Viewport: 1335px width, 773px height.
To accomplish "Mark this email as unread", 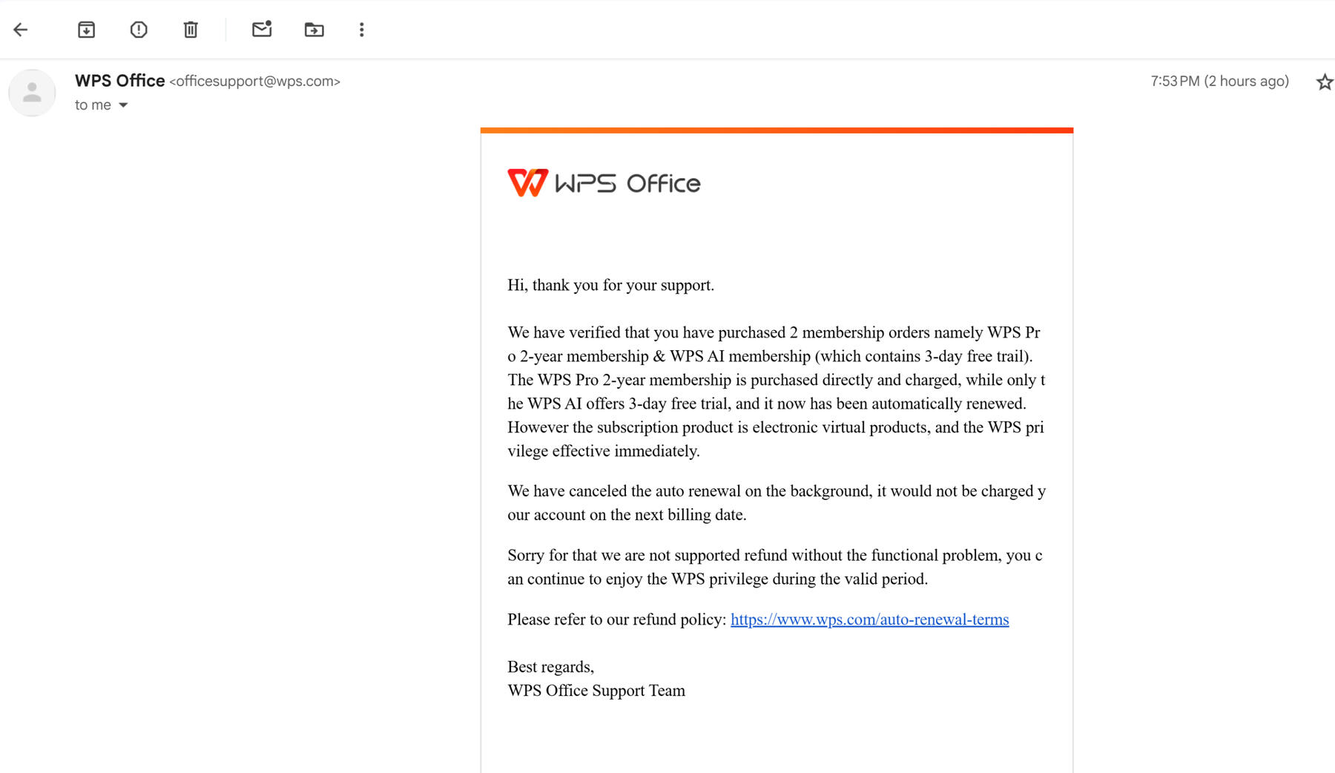I will pyautogui.click(x=262, y=30).
